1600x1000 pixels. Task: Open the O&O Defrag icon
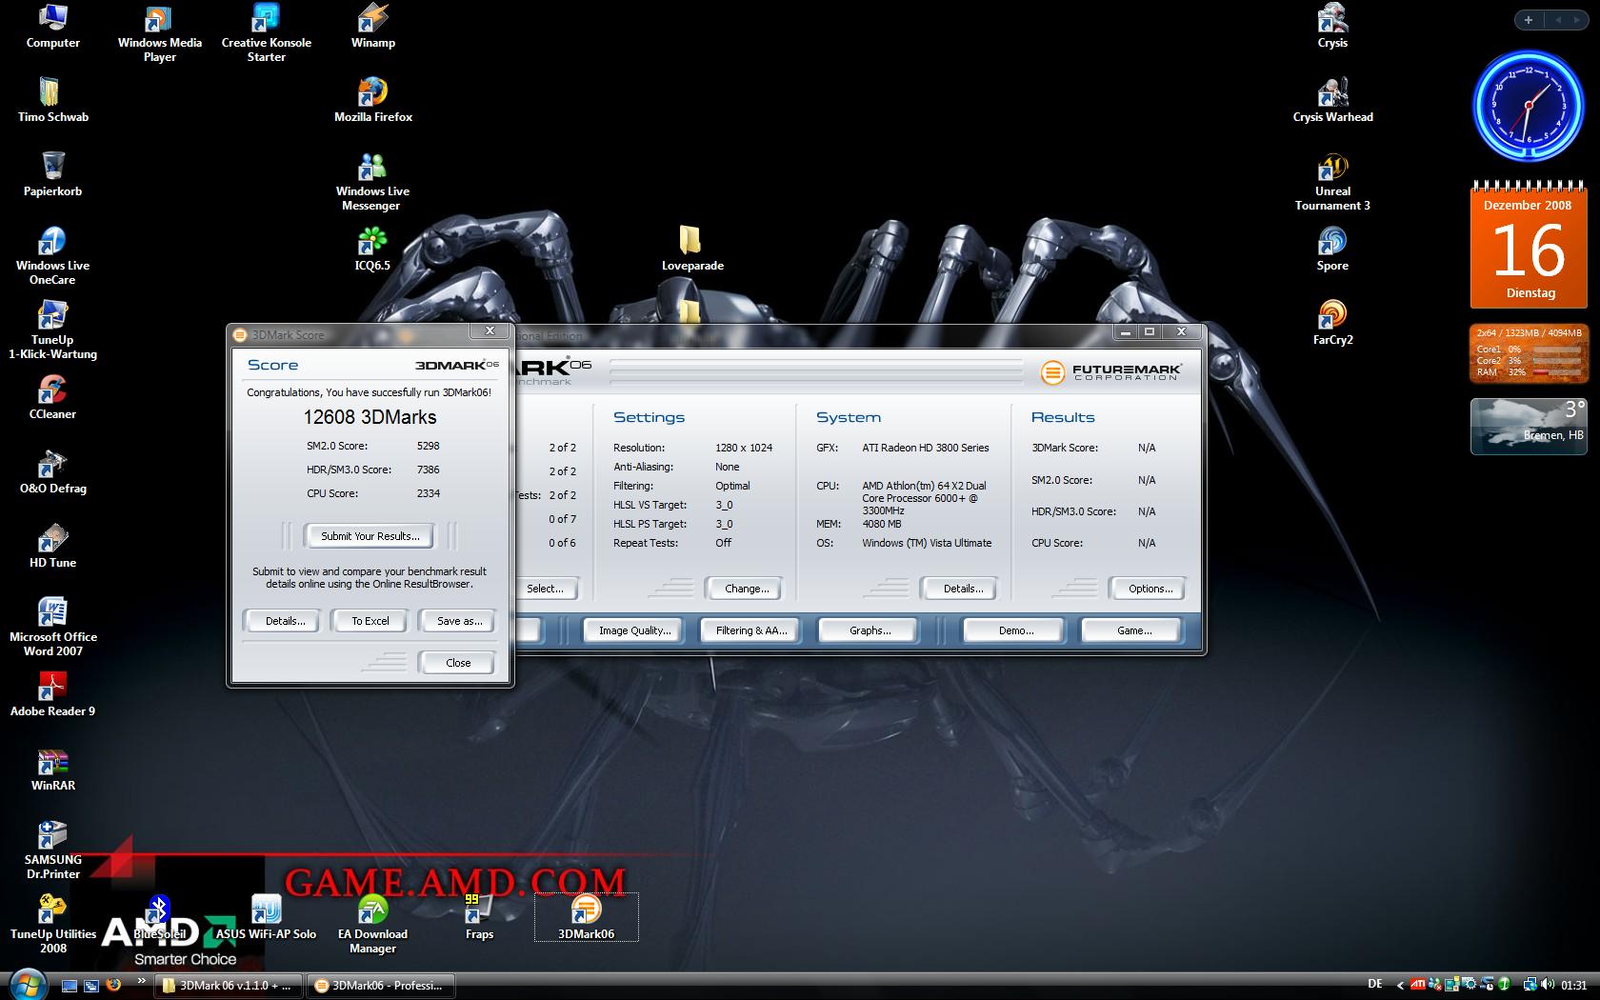(52, 471)
